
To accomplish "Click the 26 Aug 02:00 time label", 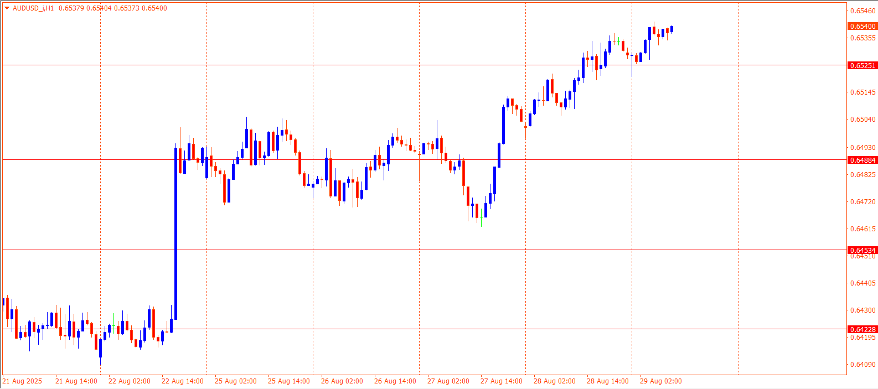I will (x=342, y=381).
